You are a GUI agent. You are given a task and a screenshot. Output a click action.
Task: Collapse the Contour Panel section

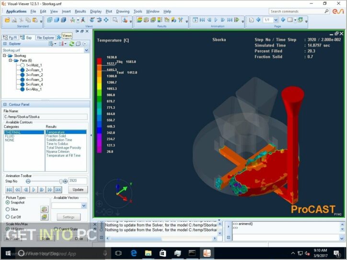pyautogui.click(x=5, y=104)
